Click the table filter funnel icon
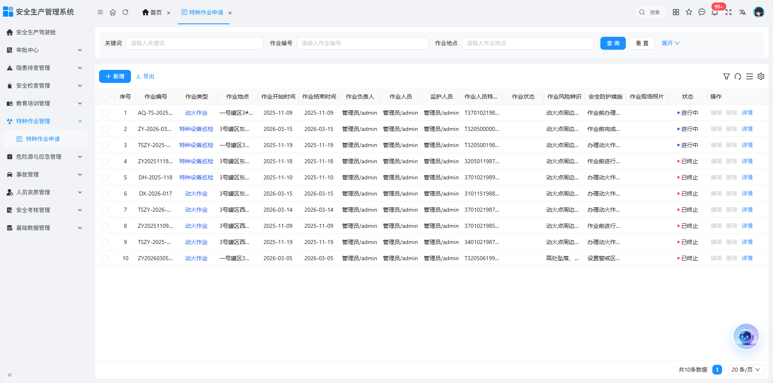The height and width of the screenshot is (383, 773). click(727, 76)
